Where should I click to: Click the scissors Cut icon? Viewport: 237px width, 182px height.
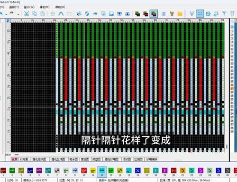(27, 14)
